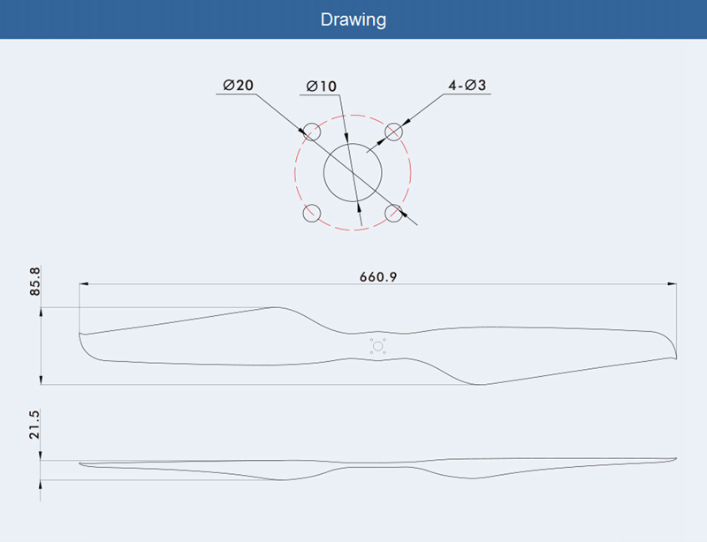
Task: Select the 85.8 width dimension value
Action: coord(35,282)
